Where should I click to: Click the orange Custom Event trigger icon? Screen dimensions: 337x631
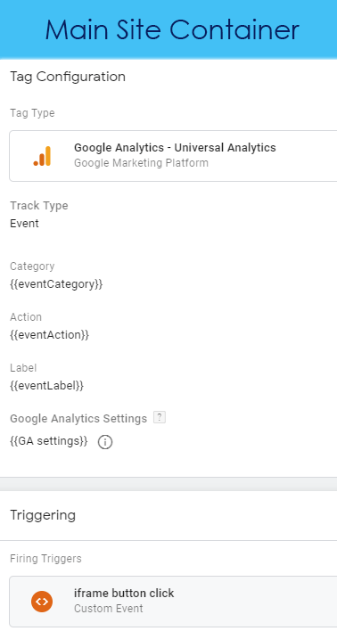pyautogui.click(x=42, y=602)
